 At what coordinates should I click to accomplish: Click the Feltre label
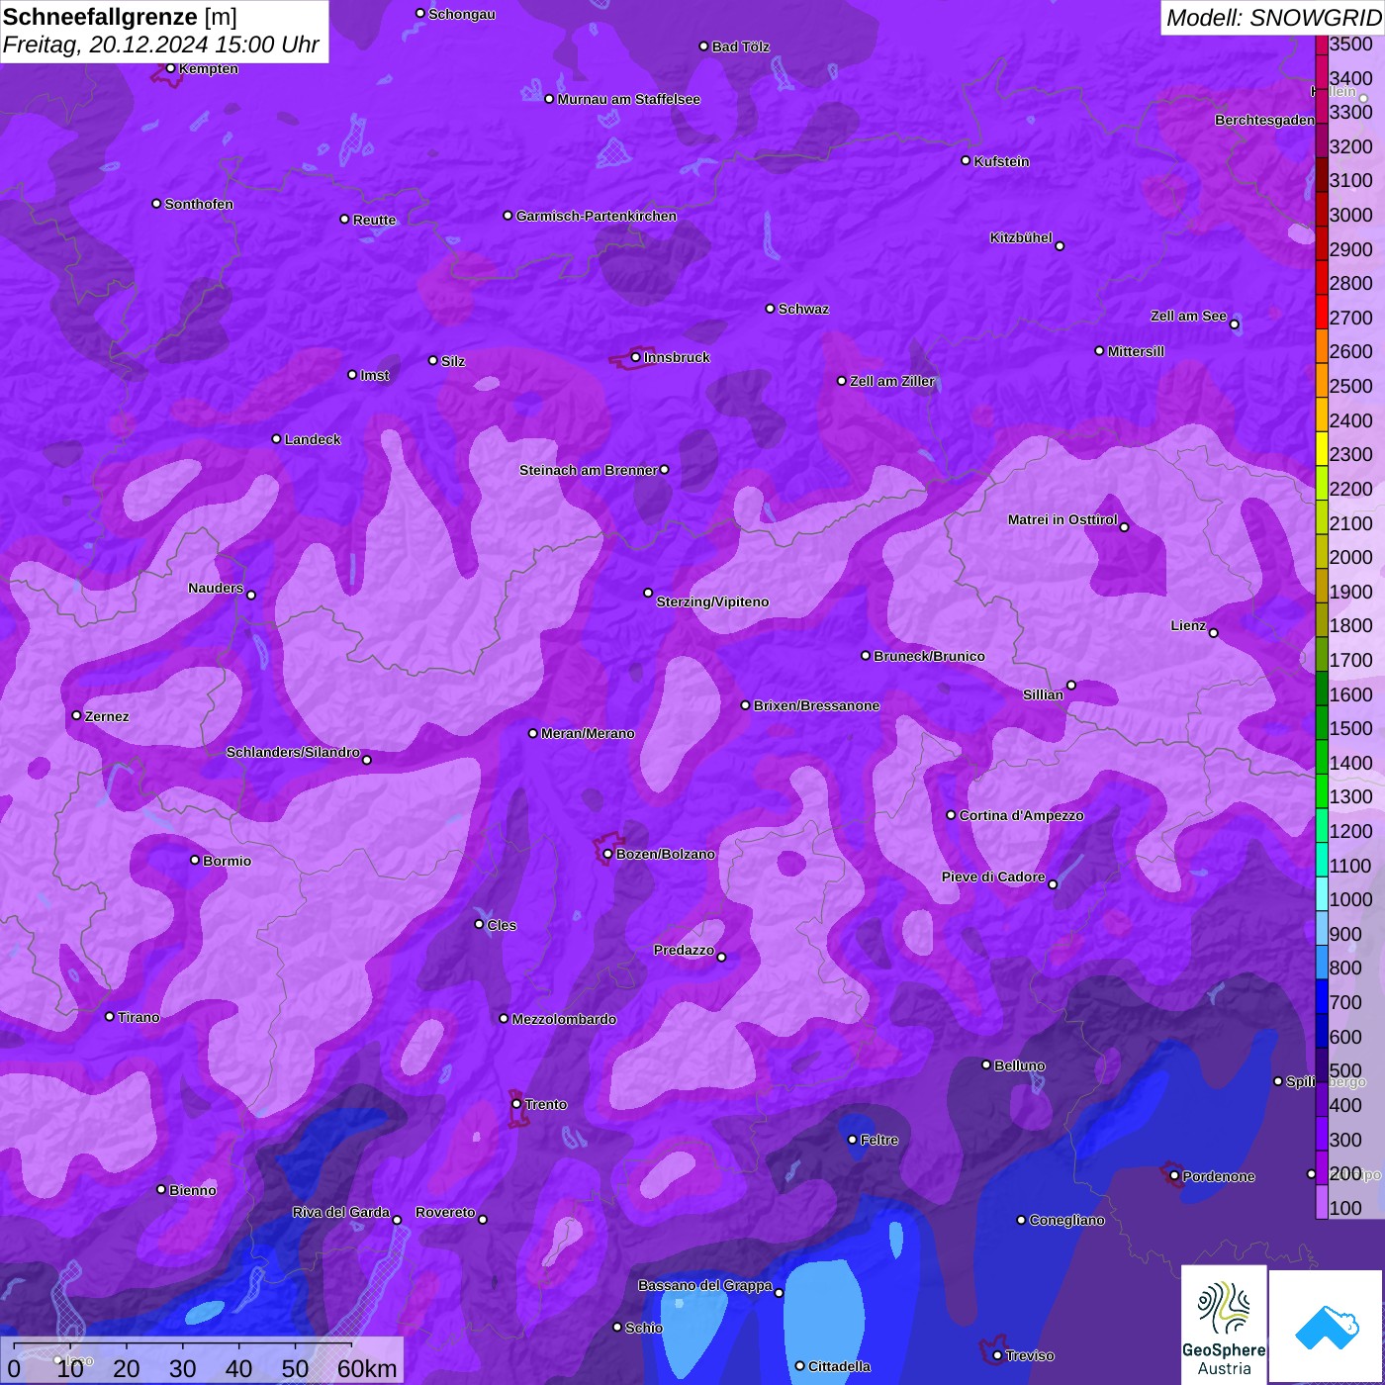879,1140
